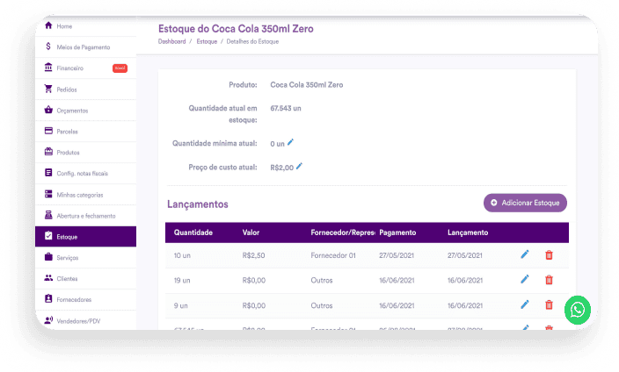
Task: Open Serviços in the sidebar
Action: coord(85,258)
